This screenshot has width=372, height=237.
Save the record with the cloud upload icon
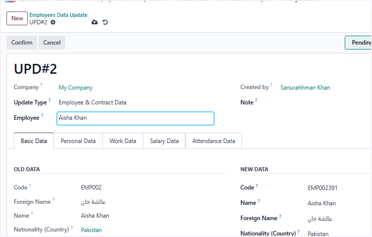click(x=95, y=22)
